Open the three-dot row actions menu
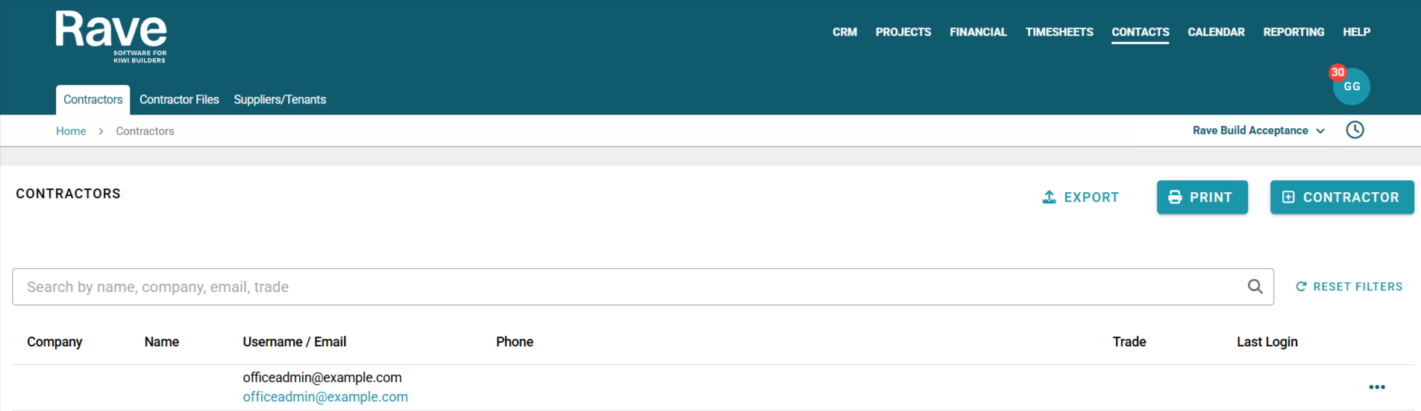 (1376, 387)
